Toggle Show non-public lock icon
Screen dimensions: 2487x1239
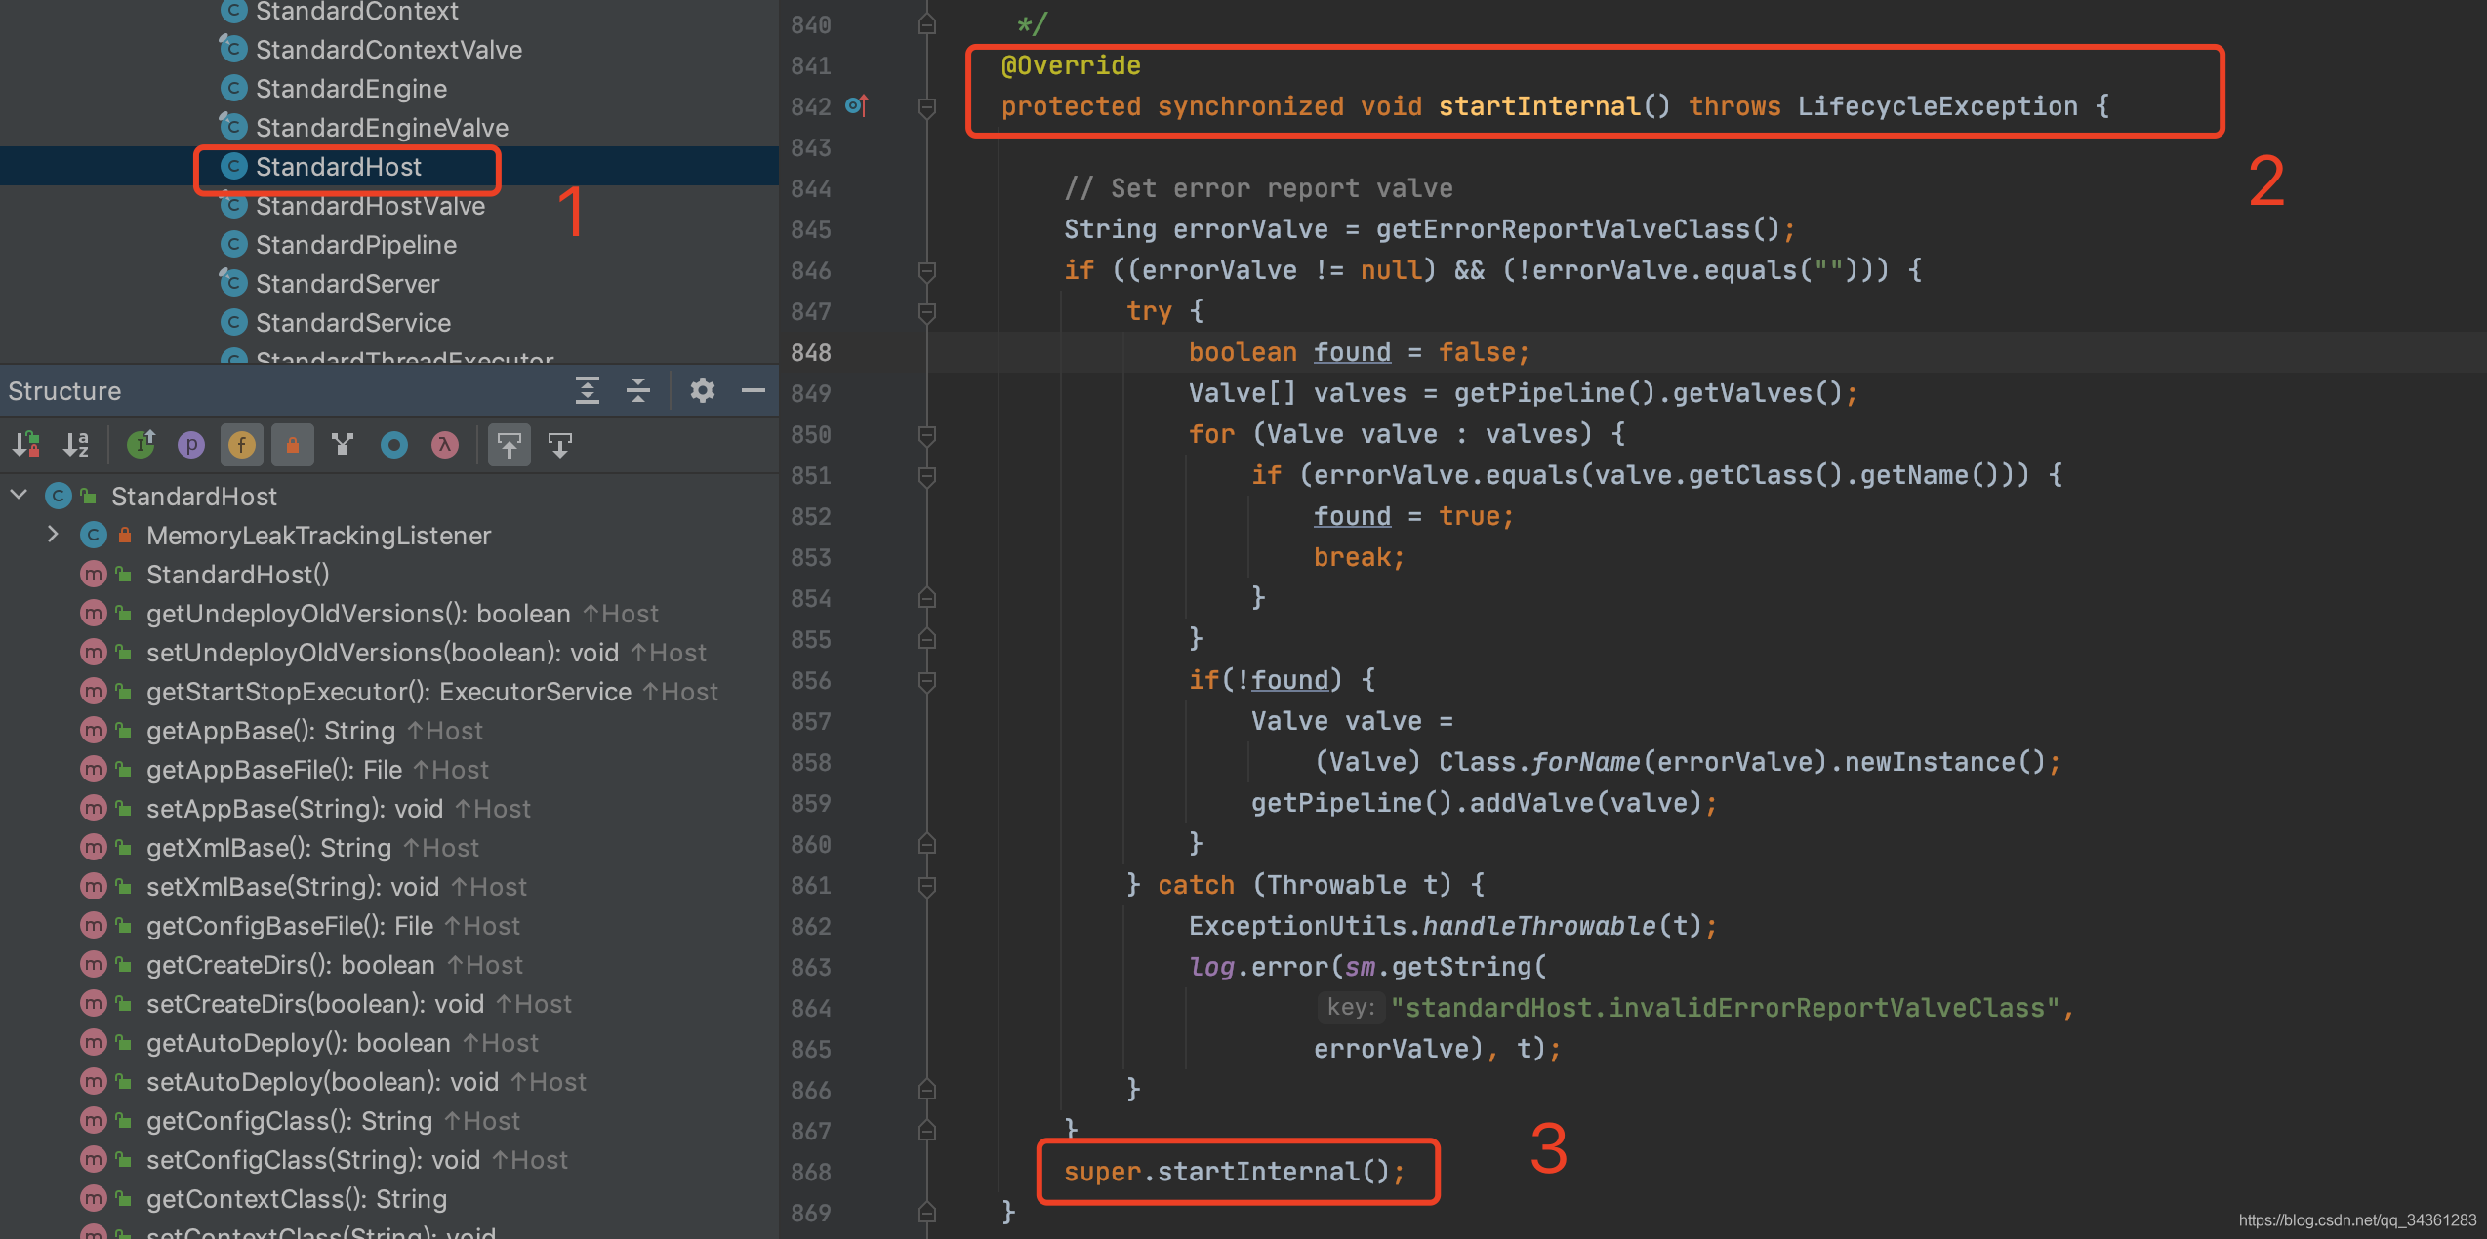(x=293, y=445)
